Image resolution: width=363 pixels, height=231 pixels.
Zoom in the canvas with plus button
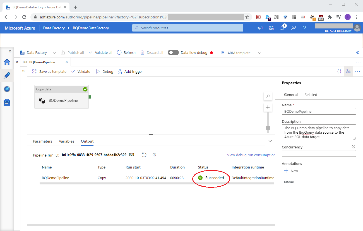pyautogui.click(x=268, y=107)
